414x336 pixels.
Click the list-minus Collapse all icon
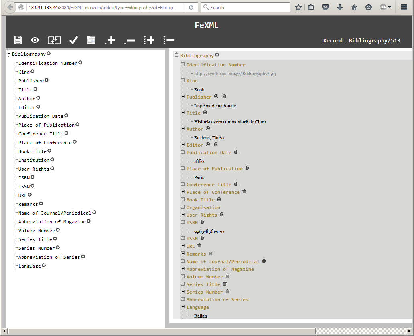(x=168, y=40)
